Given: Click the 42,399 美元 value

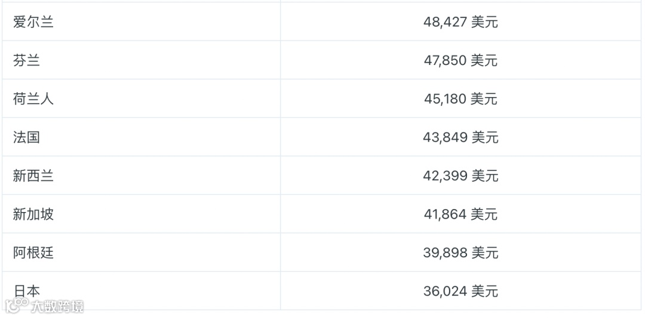Looking at the screenshot, I should (x=460, y=176).
